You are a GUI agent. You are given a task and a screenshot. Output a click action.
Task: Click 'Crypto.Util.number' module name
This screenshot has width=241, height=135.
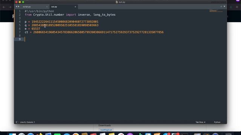point(49,15)
